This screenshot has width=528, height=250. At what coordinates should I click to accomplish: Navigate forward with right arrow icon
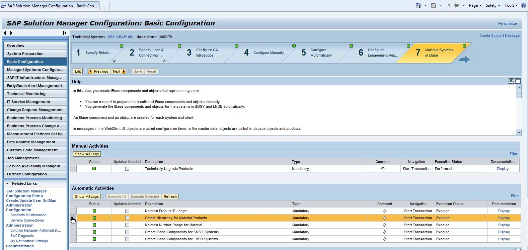(x=11, y=33)
